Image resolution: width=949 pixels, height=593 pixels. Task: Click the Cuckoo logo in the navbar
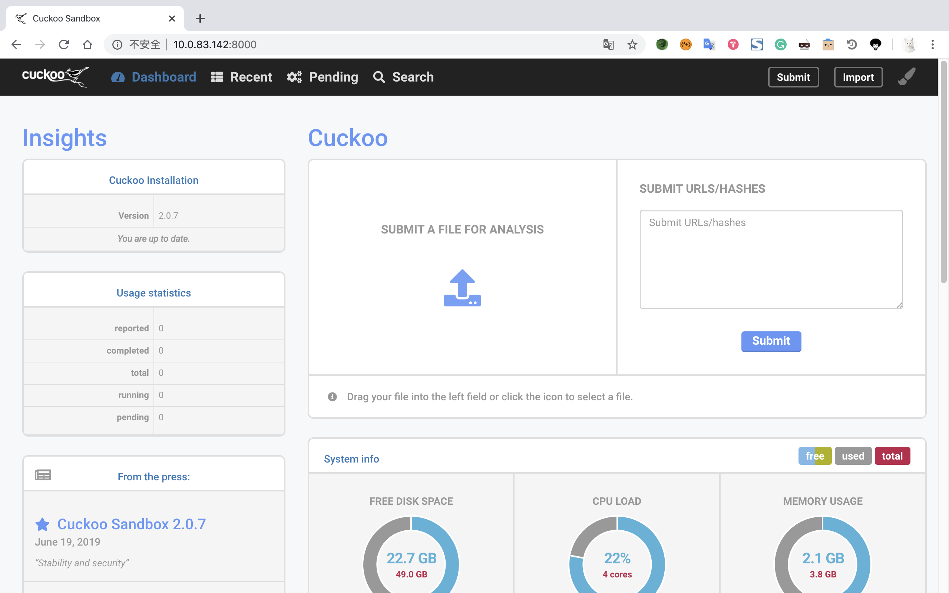pos(55,76)
